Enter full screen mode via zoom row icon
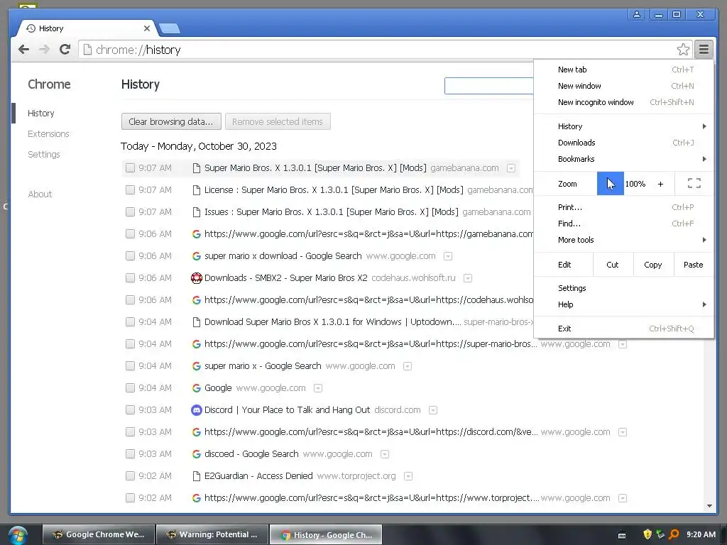Image resolution: width=727 pixels, height=545 pixels. point(694,184)
